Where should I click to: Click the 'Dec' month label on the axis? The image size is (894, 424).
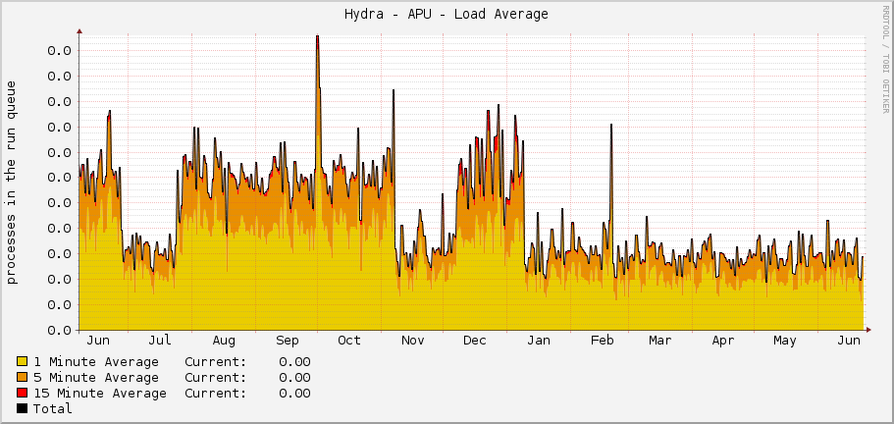click(474, 341)
